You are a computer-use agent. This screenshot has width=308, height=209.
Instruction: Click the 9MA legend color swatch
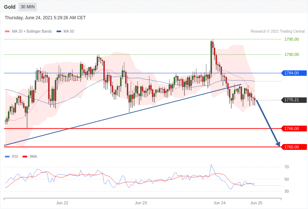[25, 156]
